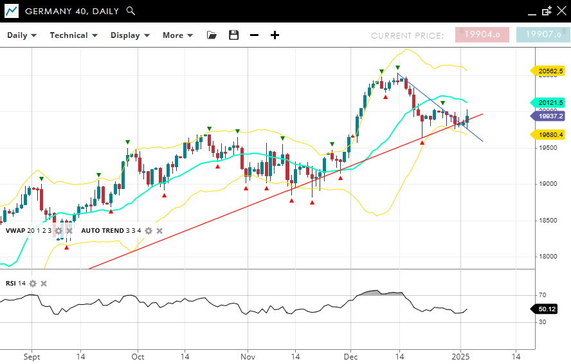
Task: Click the 20562.5 yellow price label
Action: pos(550,71)
